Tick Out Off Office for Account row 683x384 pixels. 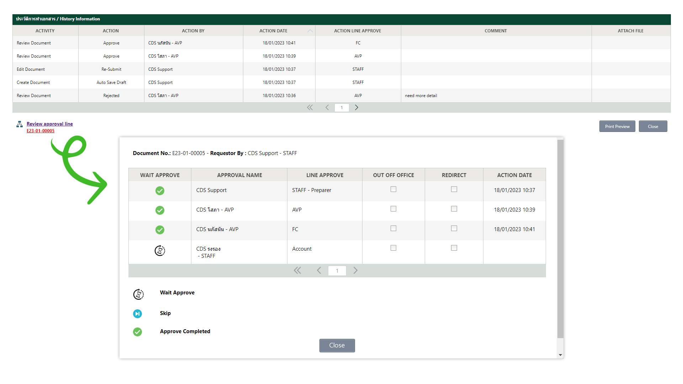(x=393, y=248)
